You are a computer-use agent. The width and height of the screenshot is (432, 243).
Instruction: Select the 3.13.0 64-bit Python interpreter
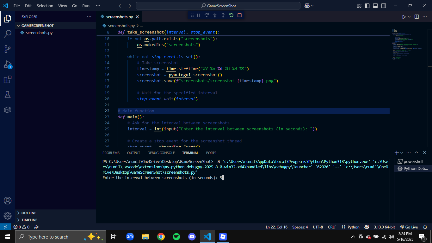pos(384,227)
